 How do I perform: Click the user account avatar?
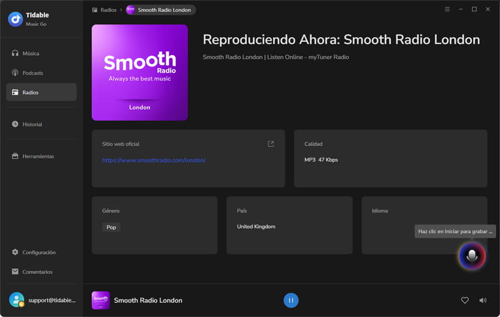[17, 299]
